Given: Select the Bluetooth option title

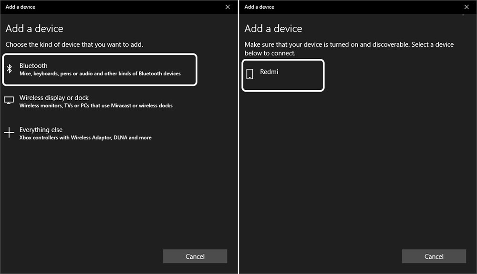Looking at the screenshot, I should pyautogui.click(x=33, y=66).
